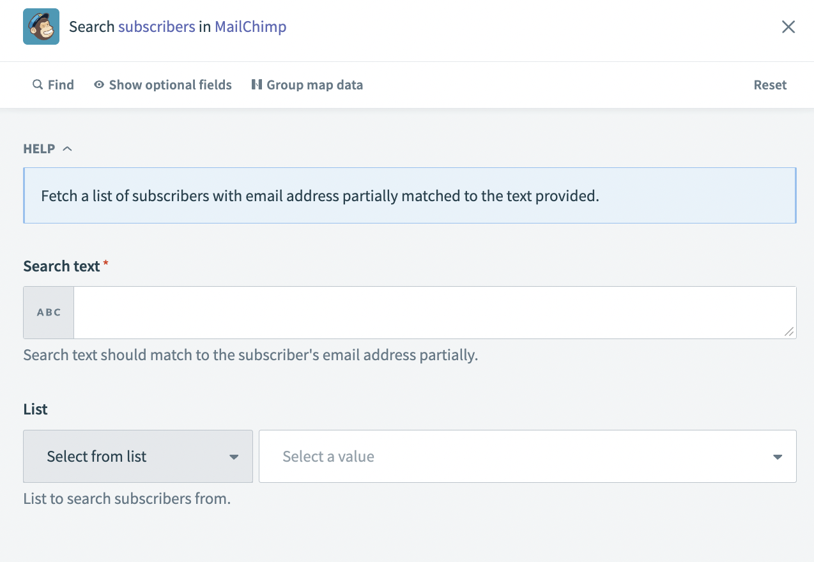Click the textarea resize handle

pos(790,333)
